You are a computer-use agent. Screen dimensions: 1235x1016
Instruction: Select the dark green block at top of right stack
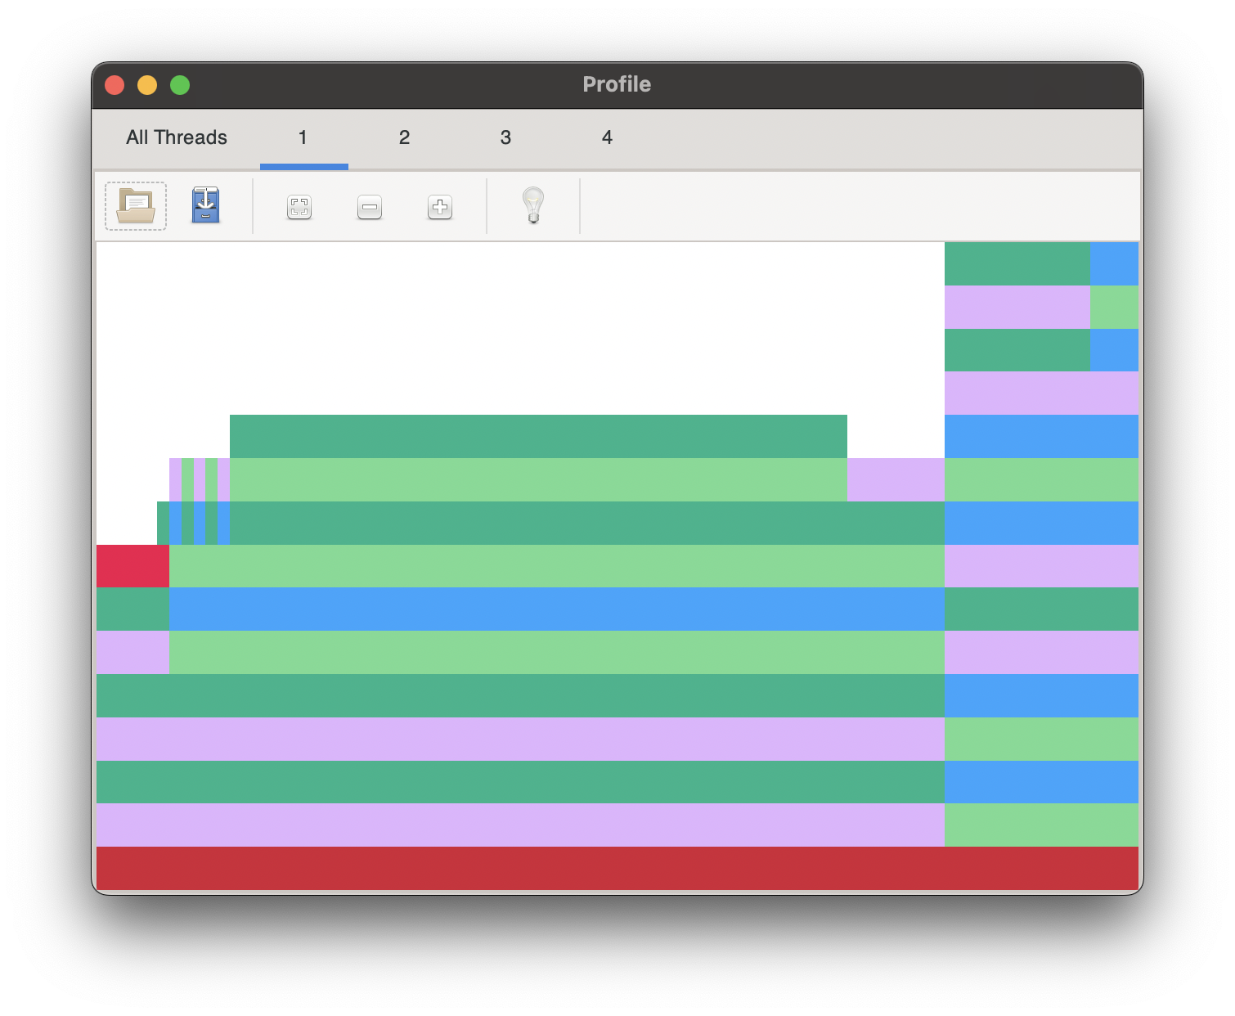click(1017, 263)
